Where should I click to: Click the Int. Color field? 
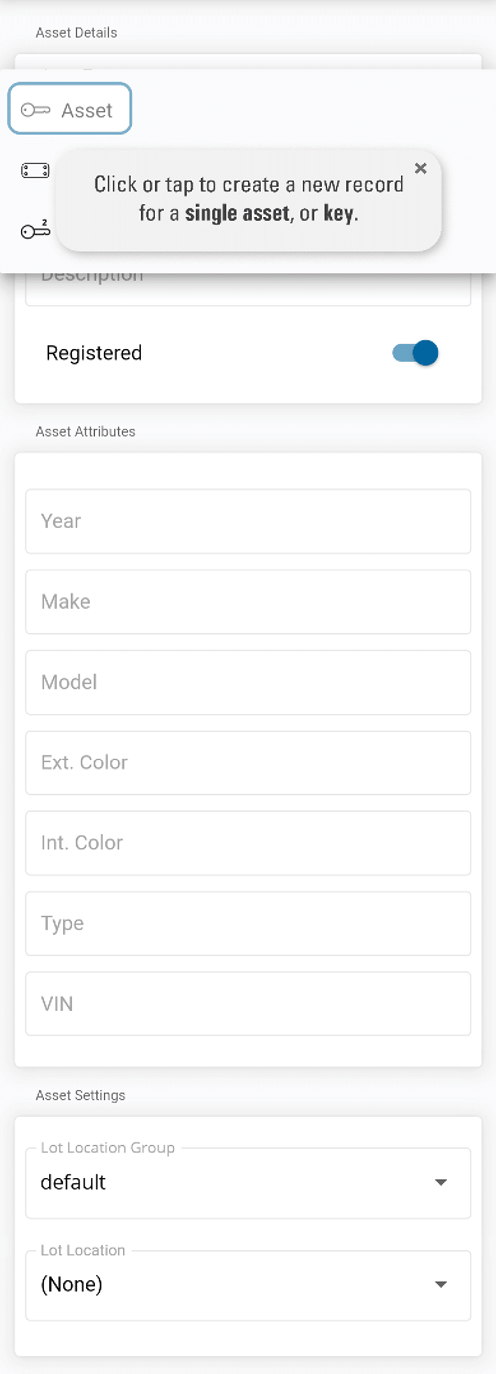248,843
